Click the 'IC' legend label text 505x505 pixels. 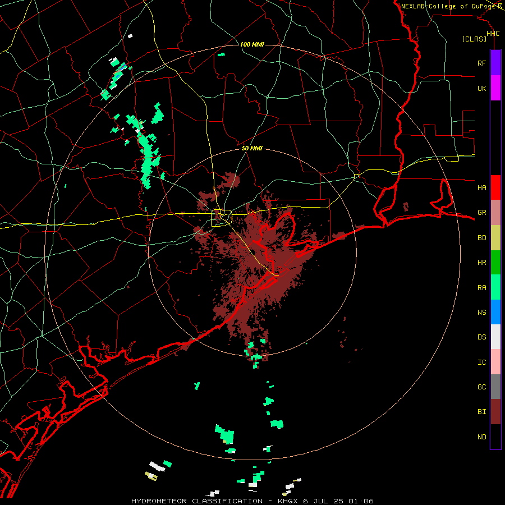[x=481, y=362]
